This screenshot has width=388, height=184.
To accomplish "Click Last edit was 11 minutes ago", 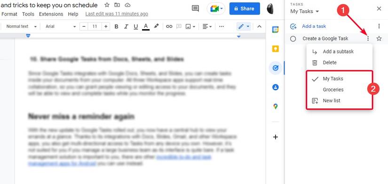I will (x=117, y=14).
